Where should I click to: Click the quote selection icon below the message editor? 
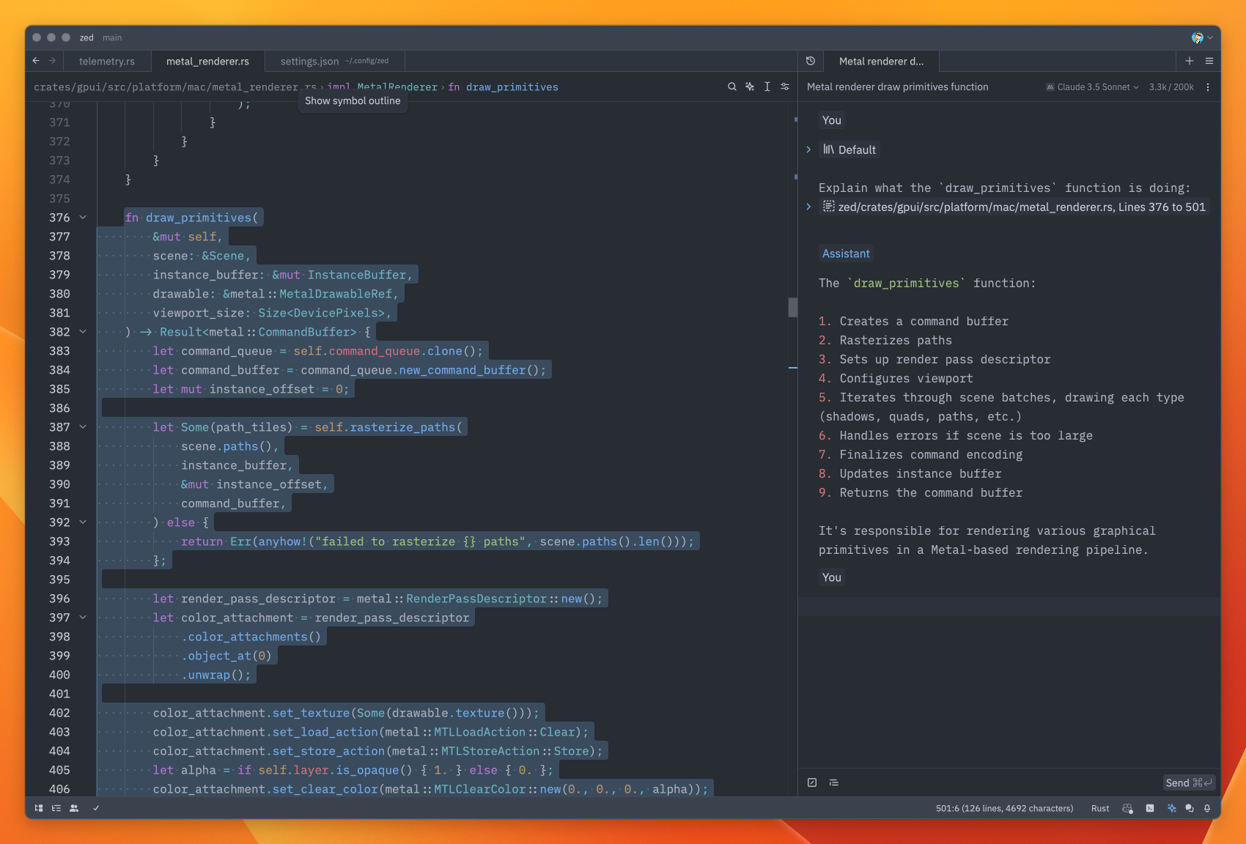812,782
